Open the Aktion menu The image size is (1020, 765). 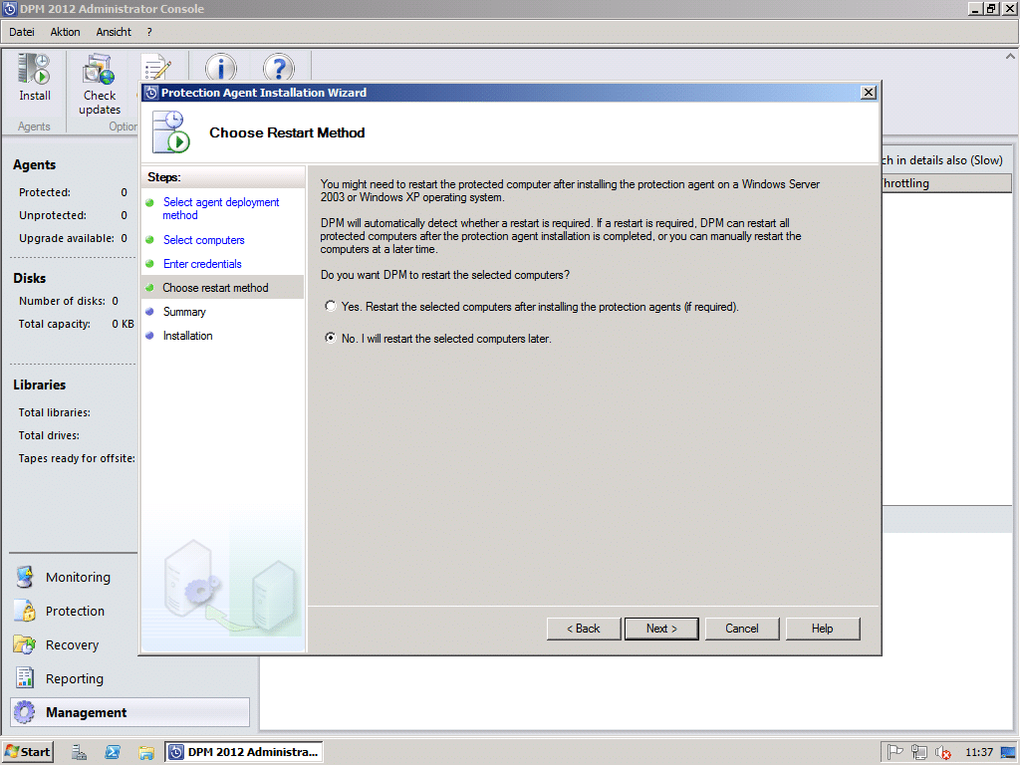coord(65,32)
